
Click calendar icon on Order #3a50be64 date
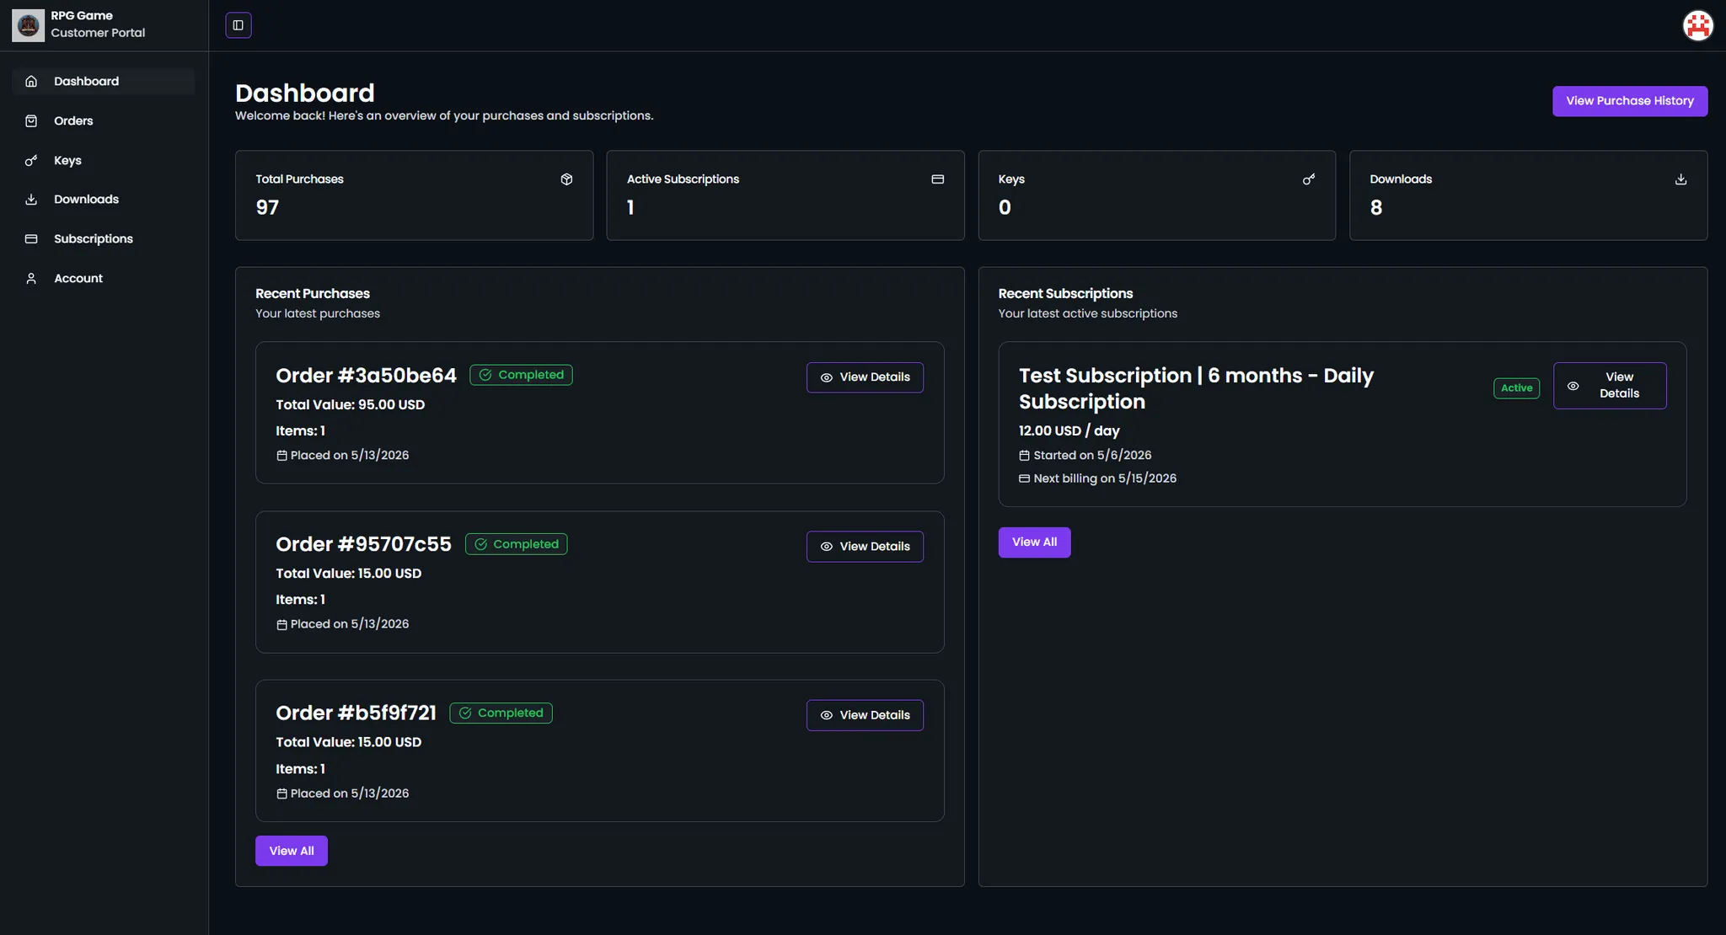tap(281, 456)
